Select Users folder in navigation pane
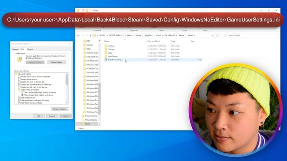Image resolution: width=287 pixels, height=161 pixels. point(87,124)
